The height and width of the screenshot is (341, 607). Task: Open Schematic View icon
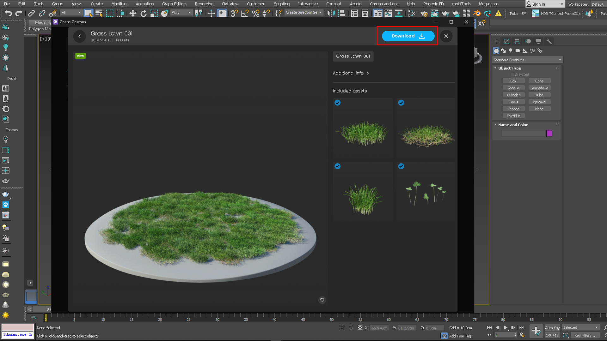point(411,13)
